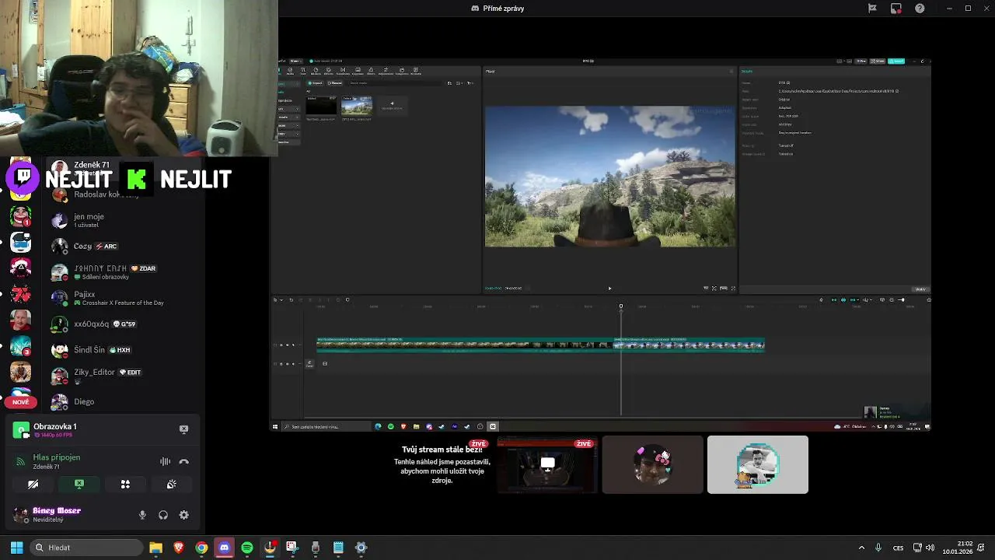Open CapCut Adjustment tab

click(x=386, y=72)
